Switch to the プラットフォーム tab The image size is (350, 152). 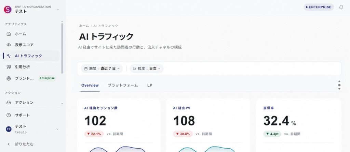tap(123, 85)
